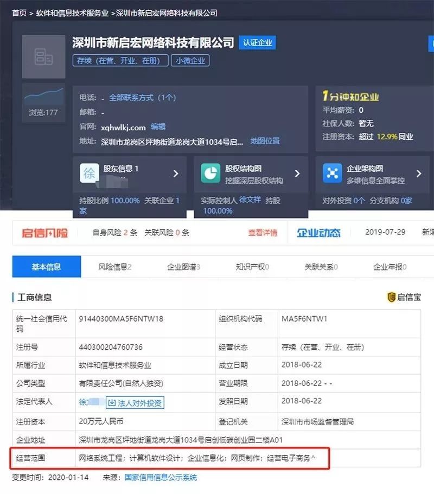Click registered capital 20万元人民币
Viewport: 434px width, 494px height.
click(101, 421)
